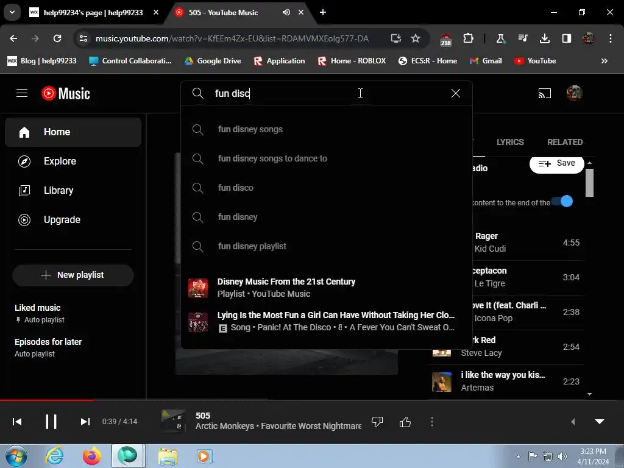This screenshot has width=624, height=468.
Task: Open Upgrade in sidebar
Action: point(73,219)
